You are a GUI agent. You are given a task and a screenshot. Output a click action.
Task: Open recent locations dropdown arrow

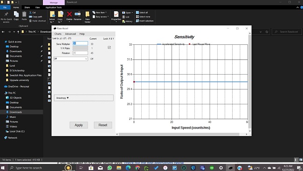point(14,32)
